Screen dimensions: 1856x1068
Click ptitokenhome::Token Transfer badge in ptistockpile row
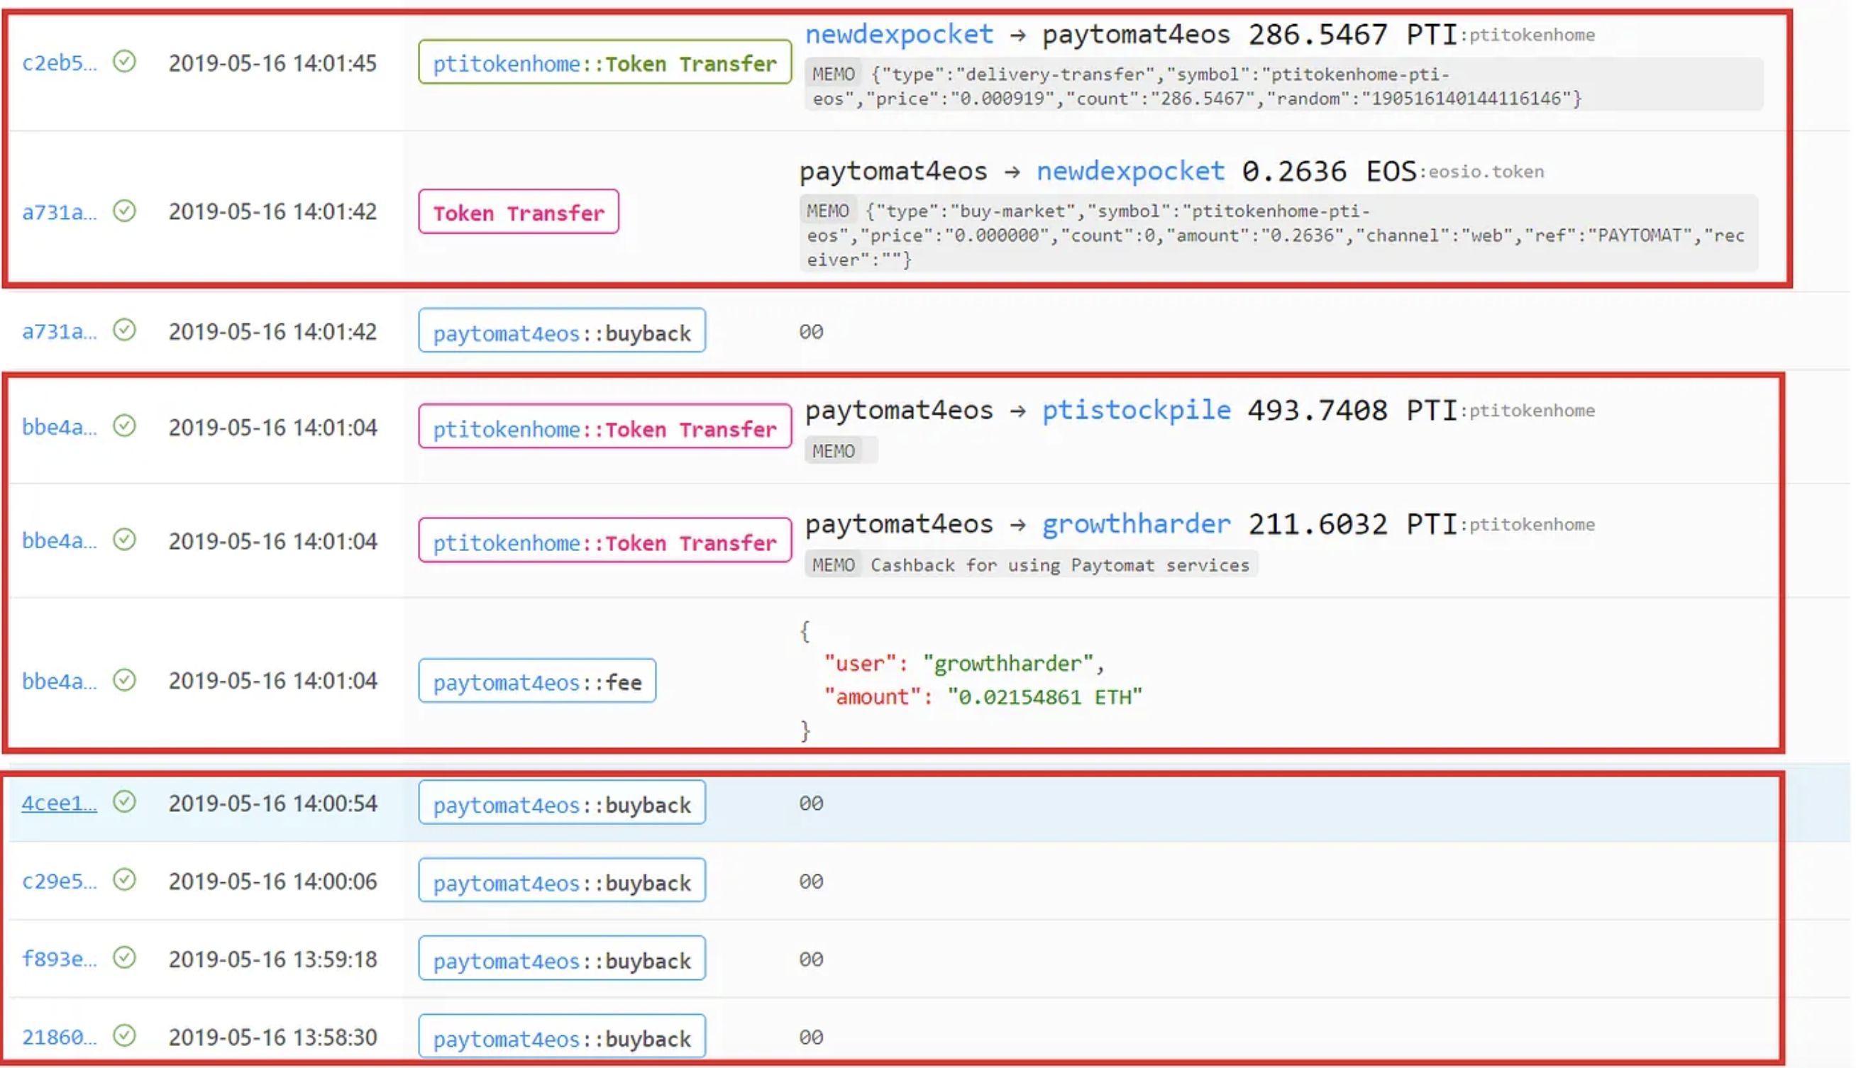[605, 427]
